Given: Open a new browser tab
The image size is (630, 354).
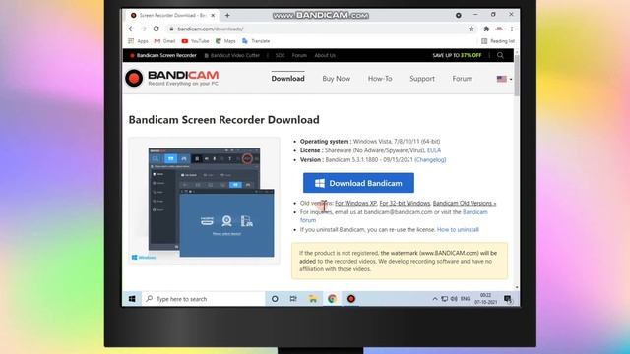Looking at the screenshot, I should tap(227, 16).
